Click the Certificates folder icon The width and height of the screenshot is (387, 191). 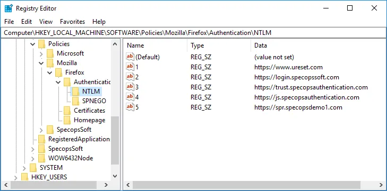pyautogui.click(x=67, y=111)
